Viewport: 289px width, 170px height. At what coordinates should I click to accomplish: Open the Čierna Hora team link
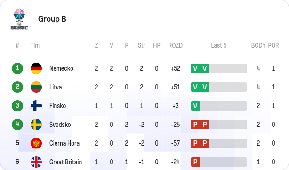pyautogui.click(x=64, y=143)
